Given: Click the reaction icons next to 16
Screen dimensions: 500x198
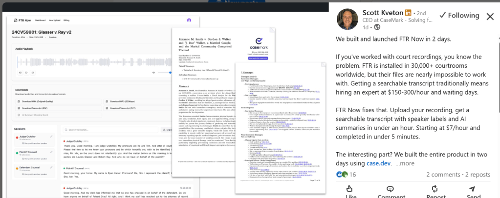Looking at the screenshot, I should pyautogui.click(x=342, y=174).
